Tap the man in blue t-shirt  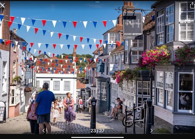click(x=44, y=108)
